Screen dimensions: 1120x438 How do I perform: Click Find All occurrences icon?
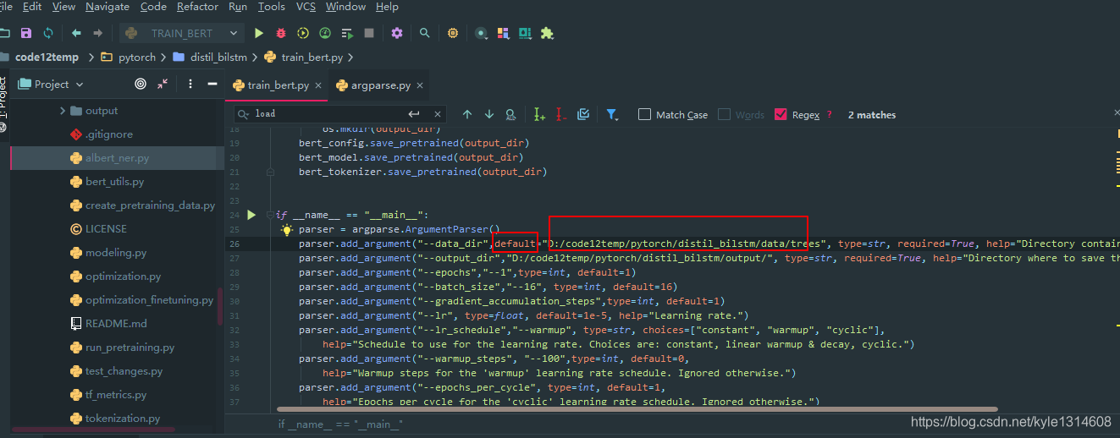pos(510,114)
